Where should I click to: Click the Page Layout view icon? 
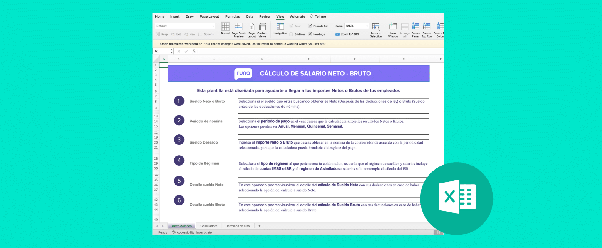252,27
